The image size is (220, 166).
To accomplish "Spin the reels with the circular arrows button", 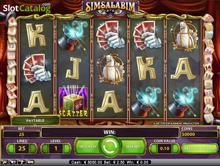I will pos(110,146).
